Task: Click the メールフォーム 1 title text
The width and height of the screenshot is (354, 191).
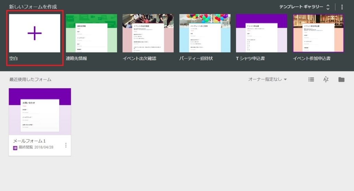Action: click(x=29, y=141)
